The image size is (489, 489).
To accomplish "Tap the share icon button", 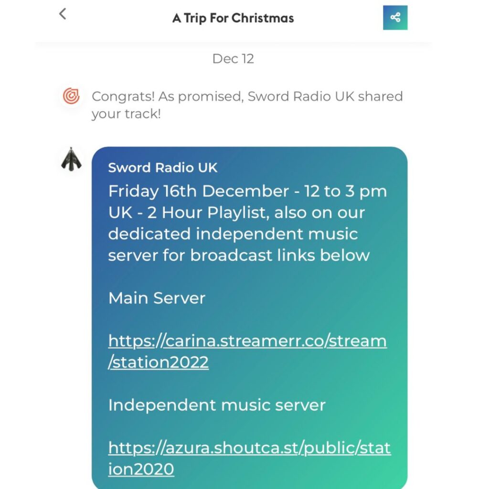I will tap(395, 18).
